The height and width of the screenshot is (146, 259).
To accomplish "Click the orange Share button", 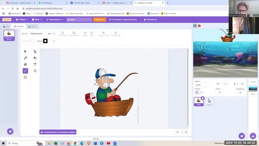I will tap(100, 19).
